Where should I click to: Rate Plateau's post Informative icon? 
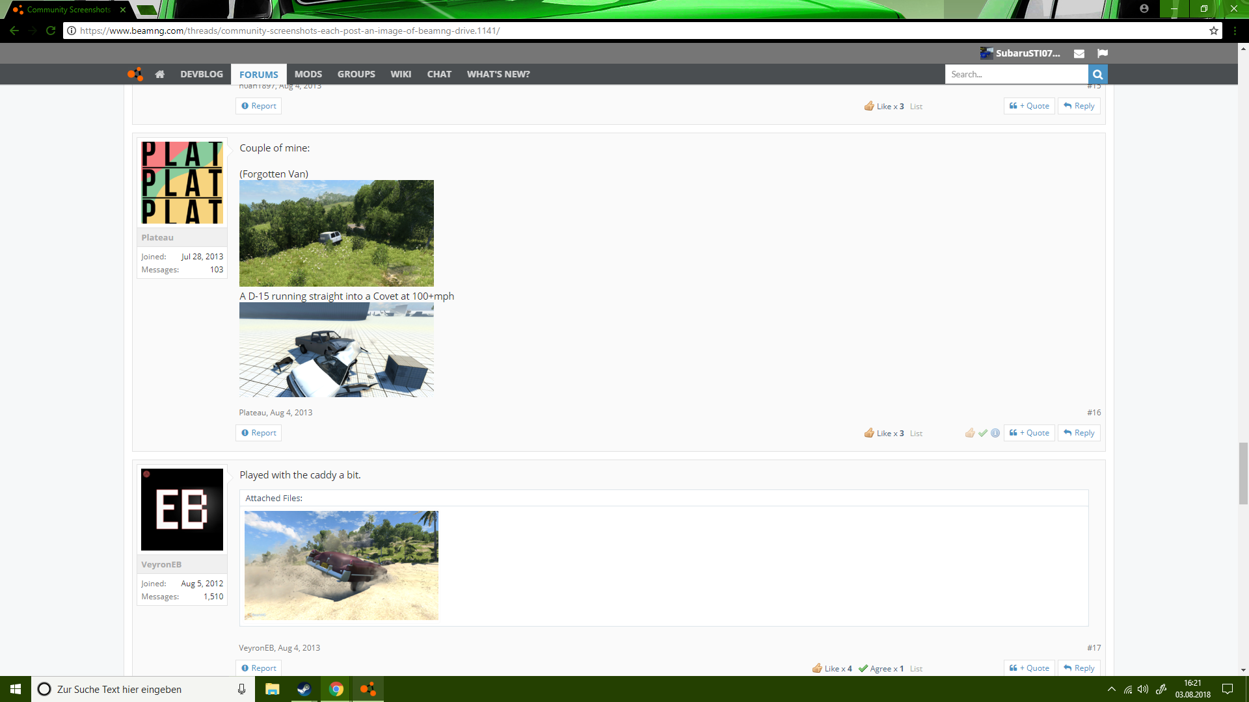click(x=995, y=433)
